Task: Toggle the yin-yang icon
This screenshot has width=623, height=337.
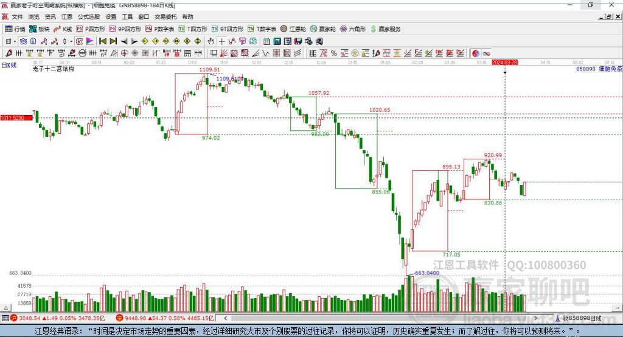Action: coord(476,54)
